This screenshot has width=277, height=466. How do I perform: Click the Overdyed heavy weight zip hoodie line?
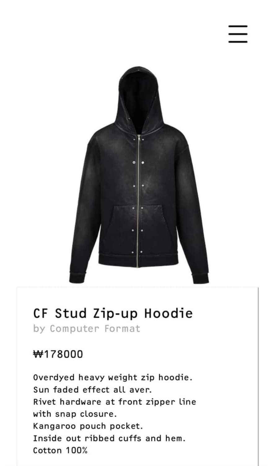[113, 377]
